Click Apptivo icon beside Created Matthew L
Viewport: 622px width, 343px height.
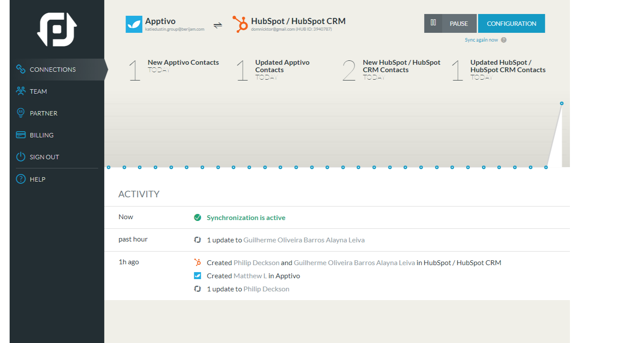[197, 276]
